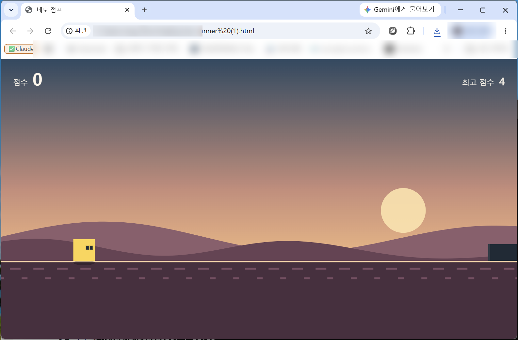Viewport: 518px width, 340px height.
Task: Open the Claude bookmark
Action: tap(20, 49)
